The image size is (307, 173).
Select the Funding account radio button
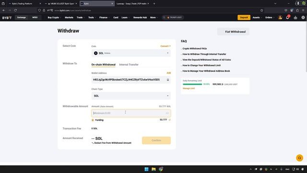pos(93,120)
